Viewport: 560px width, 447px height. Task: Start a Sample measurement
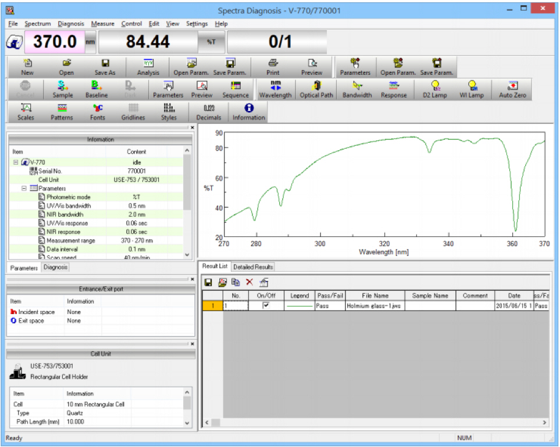(x=63, y=89)
